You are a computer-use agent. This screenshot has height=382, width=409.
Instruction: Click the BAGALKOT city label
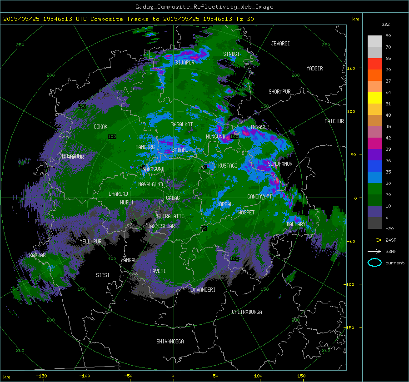click(x=182, y=124)
